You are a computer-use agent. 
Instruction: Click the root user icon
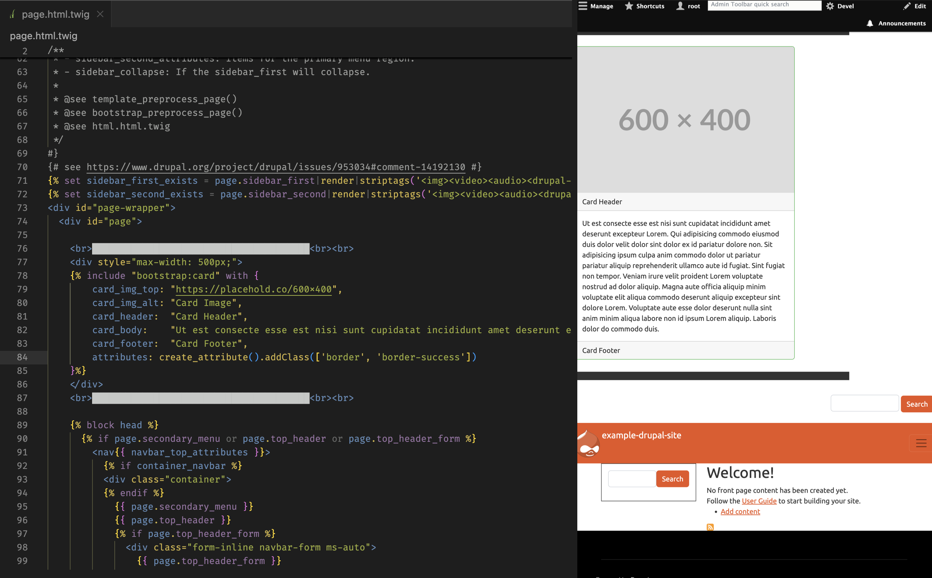680,6
